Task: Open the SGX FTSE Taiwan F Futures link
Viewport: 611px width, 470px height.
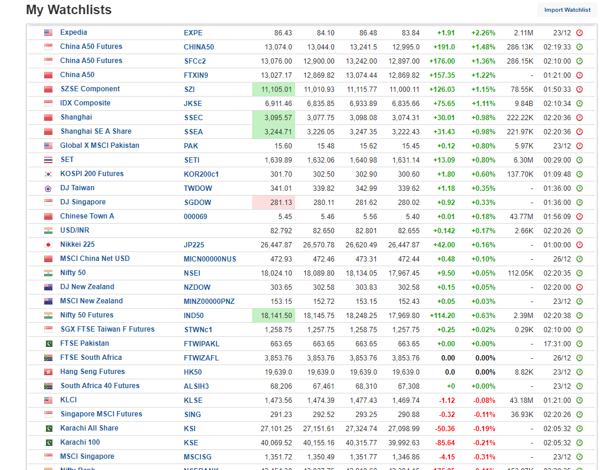Action: (x=107, y=329)
